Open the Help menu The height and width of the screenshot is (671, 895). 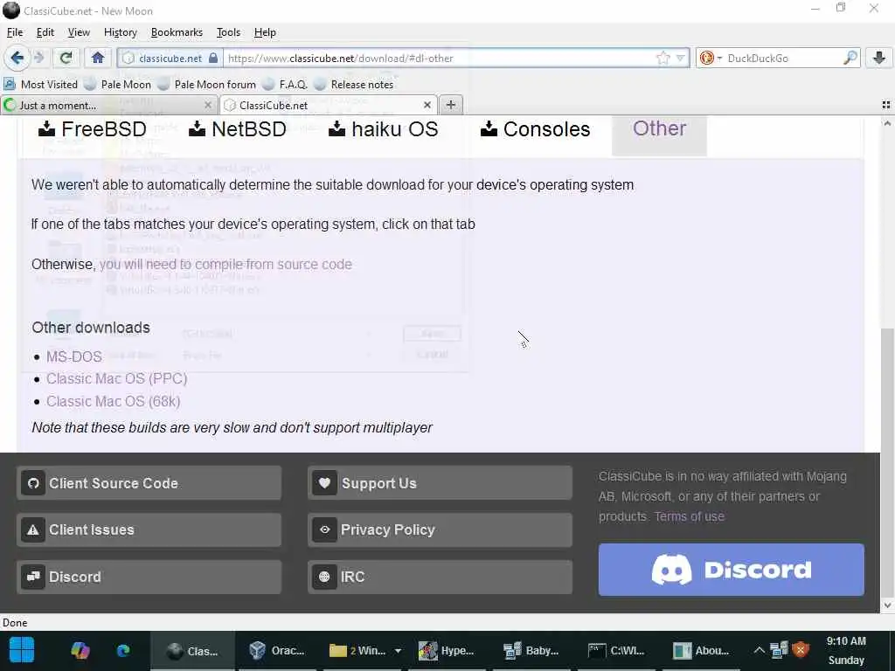pyautogui.click(x=265, y=32)
